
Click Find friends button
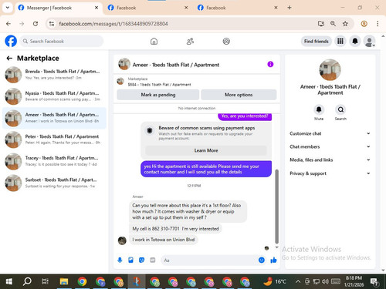click(x=317, y=41)
